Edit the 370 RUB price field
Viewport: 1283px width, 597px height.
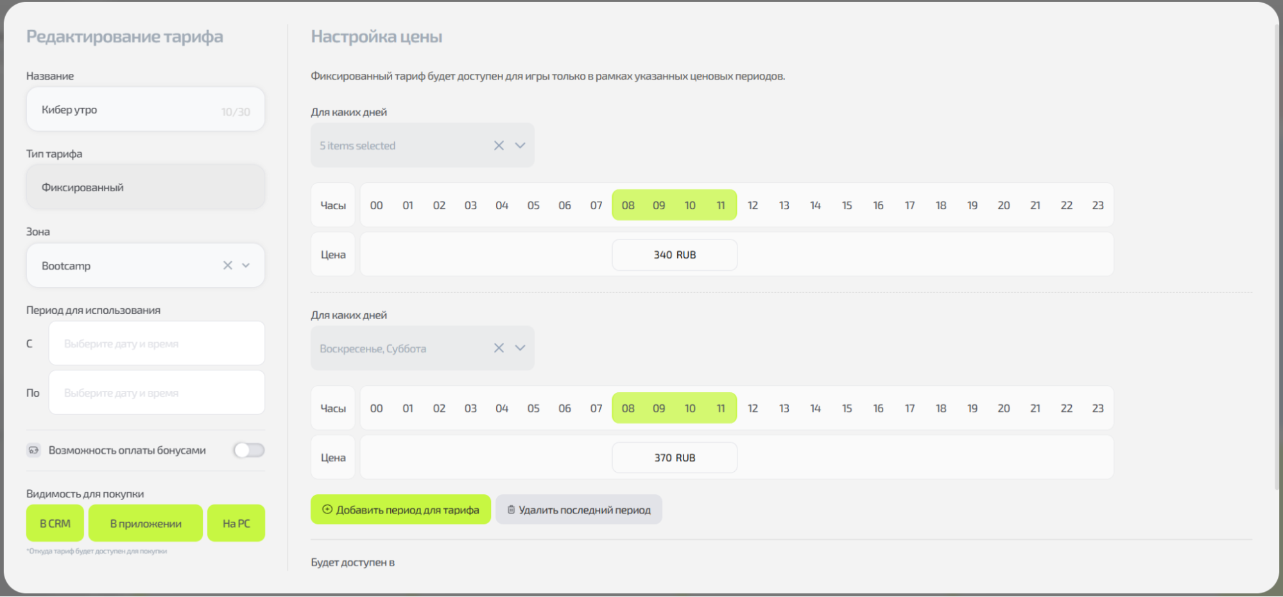[x=675, y=458]
